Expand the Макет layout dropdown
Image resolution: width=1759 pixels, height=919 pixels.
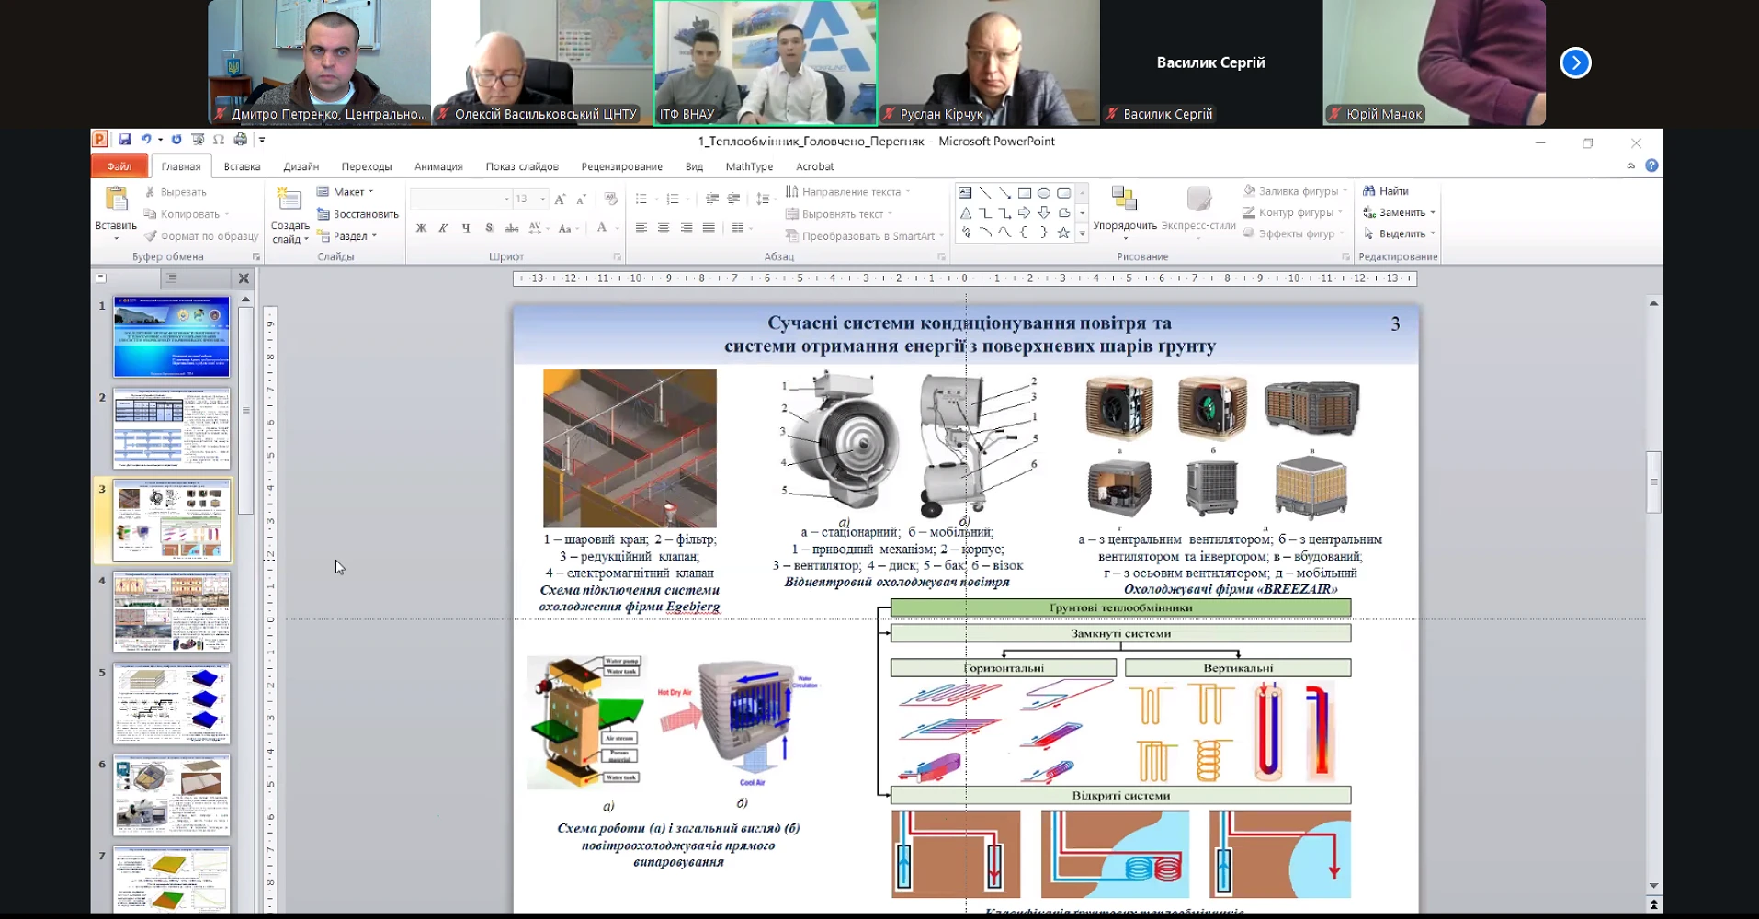pyautogui.click(x=371, y=192)
